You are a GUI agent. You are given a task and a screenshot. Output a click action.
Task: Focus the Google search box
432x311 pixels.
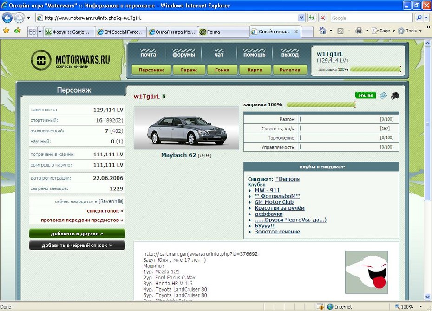[372, 18]
